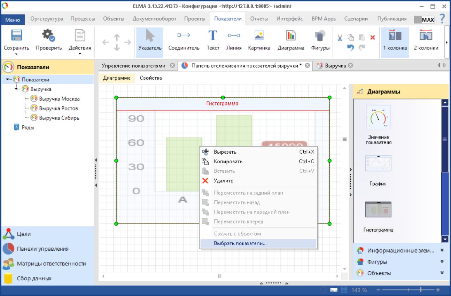Viewport: 451px width, 296px height.
Task: Switch to the Отчеты ribbon tab
Action: (259, 19)
